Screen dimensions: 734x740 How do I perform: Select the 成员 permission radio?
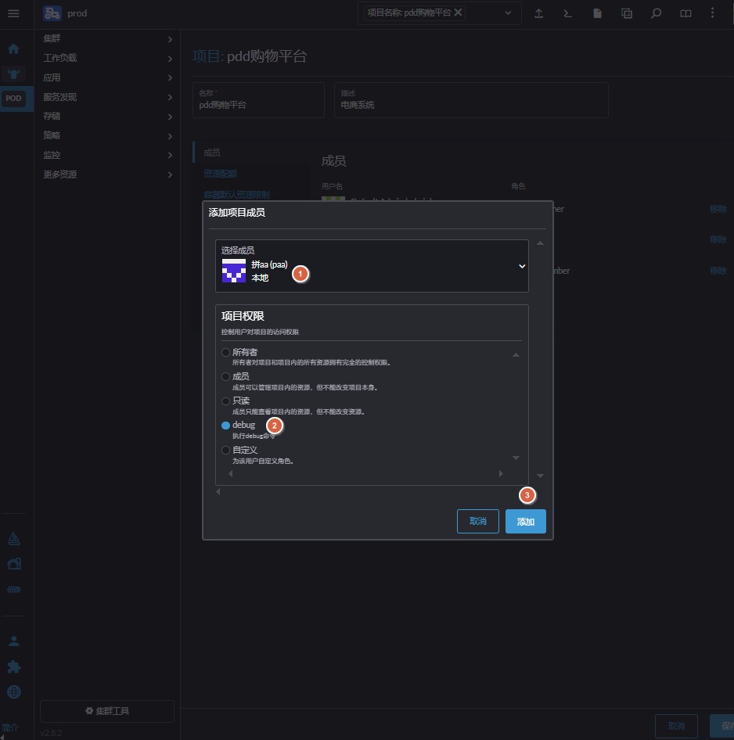(225, 376)
